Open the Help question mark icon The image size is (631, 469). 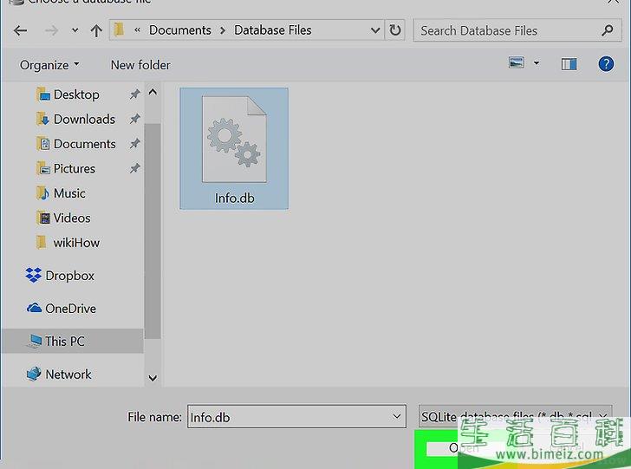coord(606,64)
